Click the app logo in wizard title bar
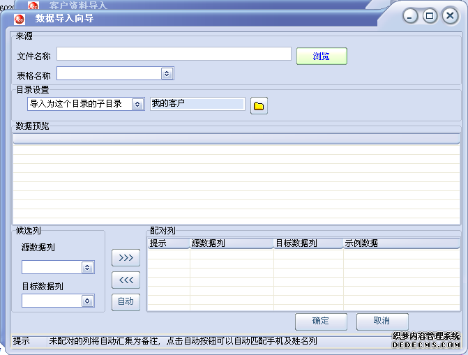The image size is (468, 355). tap(19, 18)
